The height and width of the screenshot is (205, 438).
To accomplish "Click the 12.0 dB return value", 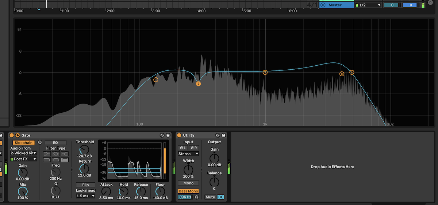I will click(x=85, y=175).
